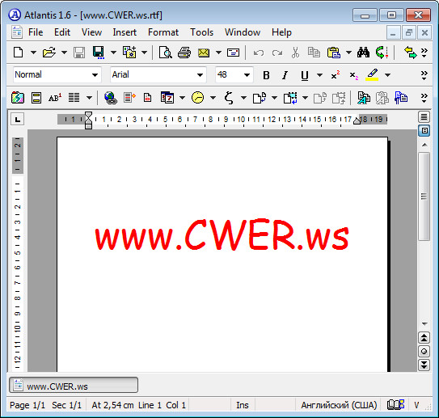Open the Edit menu
Screen dimensions: 439x418
pos(62,32)
